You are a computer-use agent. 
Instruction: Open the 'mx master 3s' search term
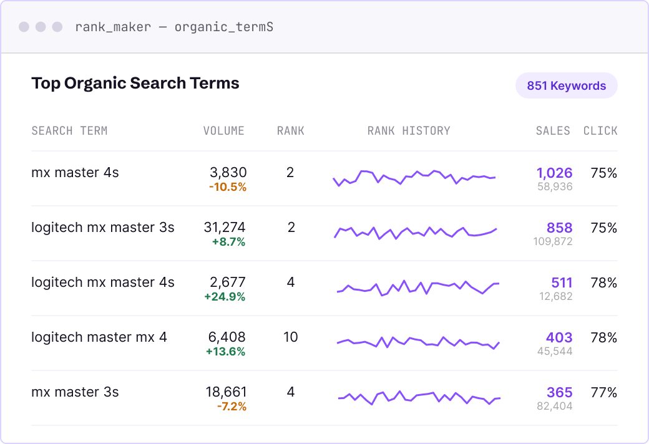tap(75, 392)
